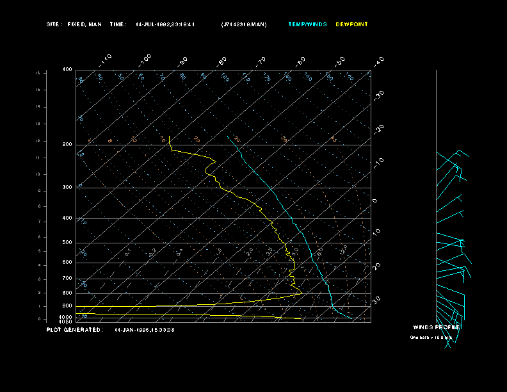Click the 16 km tick on height scale
Image resolution: width=507 pixels, height=392 pixels.
38,73
